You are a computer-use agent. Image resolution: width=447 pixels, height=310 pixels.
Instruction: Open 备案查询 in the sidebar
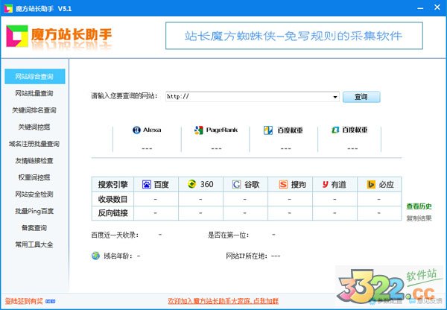click(34, 227)
